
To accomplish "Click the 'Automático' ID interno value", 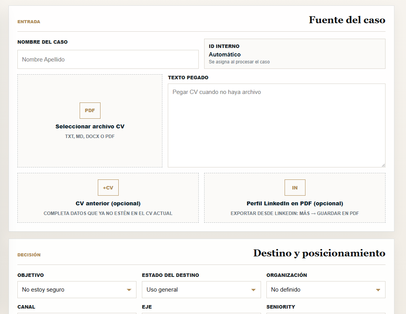I will tap(225, 55).
